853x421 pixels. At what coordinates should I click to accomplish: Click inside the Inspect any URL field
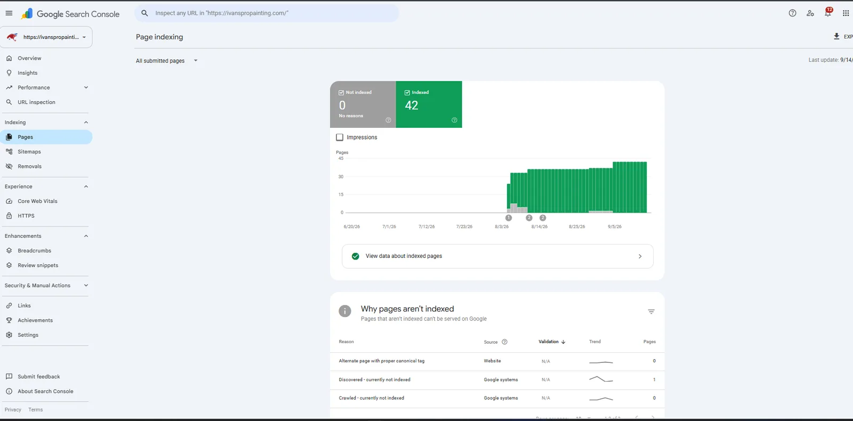click(267, 13)
